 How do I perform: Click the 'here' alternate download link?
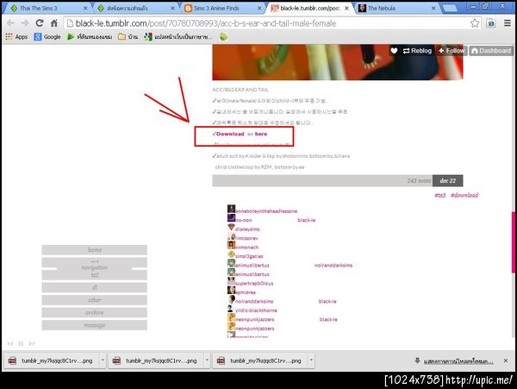[261, 134]
